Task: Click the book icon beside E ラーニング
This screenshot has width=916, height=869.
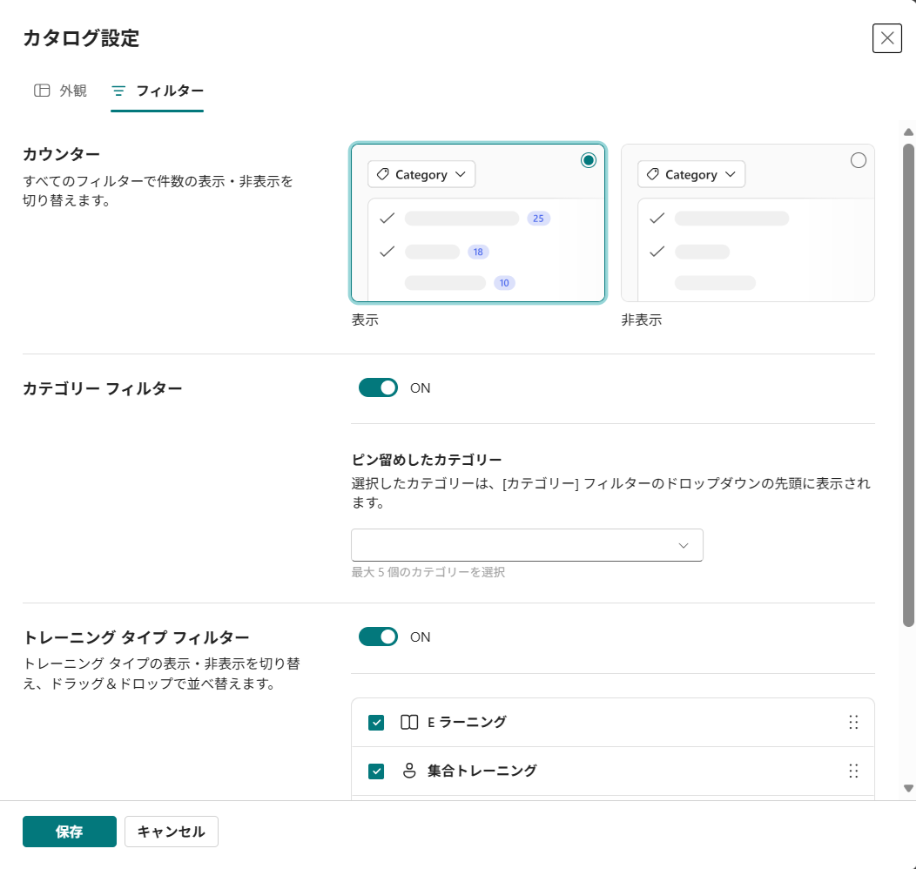Action: pos(409,723)
